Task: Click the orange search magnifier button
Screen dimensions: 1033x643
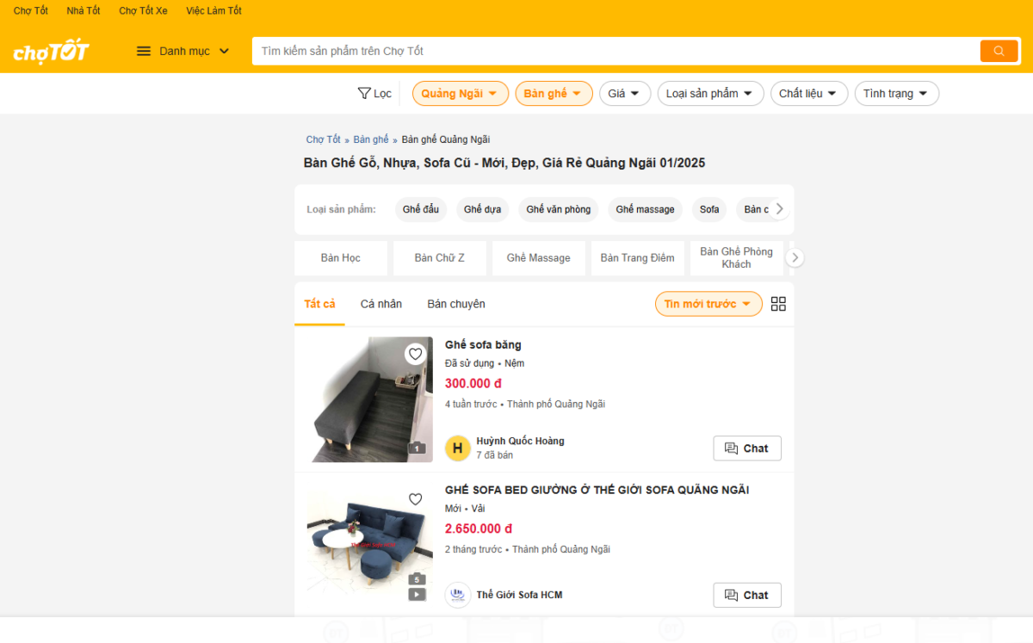Action: tap(999, 51)
